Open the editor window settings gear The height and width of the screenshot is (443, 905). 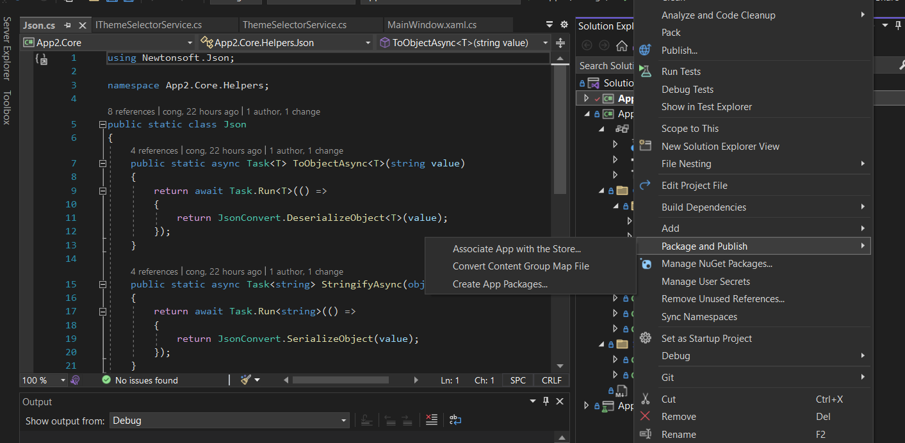tap(564, 25)
